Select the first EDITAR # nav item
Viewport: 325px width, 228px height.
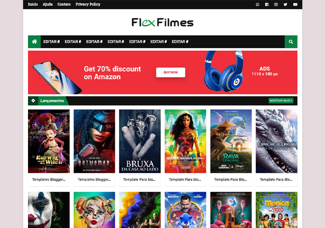click(x=51, y=42)
